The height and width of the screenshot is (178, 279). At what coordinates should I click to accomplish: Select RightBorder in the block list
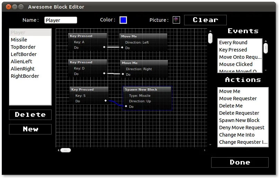[30, 76]
